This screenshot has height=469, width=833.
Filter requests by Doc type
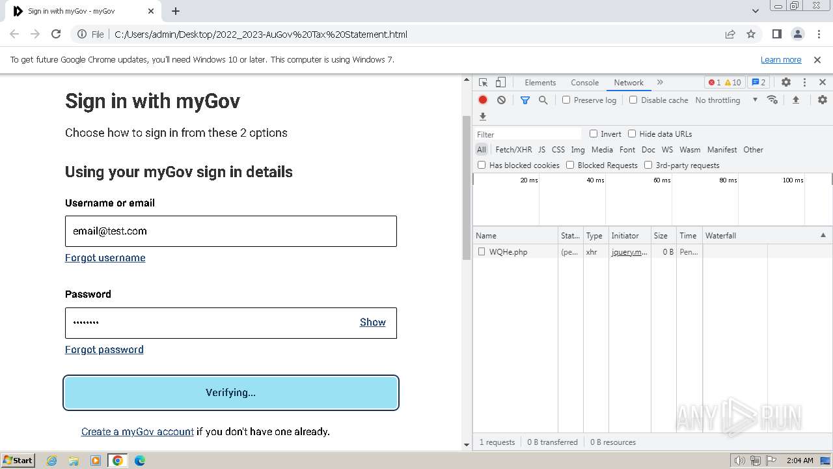648,149
